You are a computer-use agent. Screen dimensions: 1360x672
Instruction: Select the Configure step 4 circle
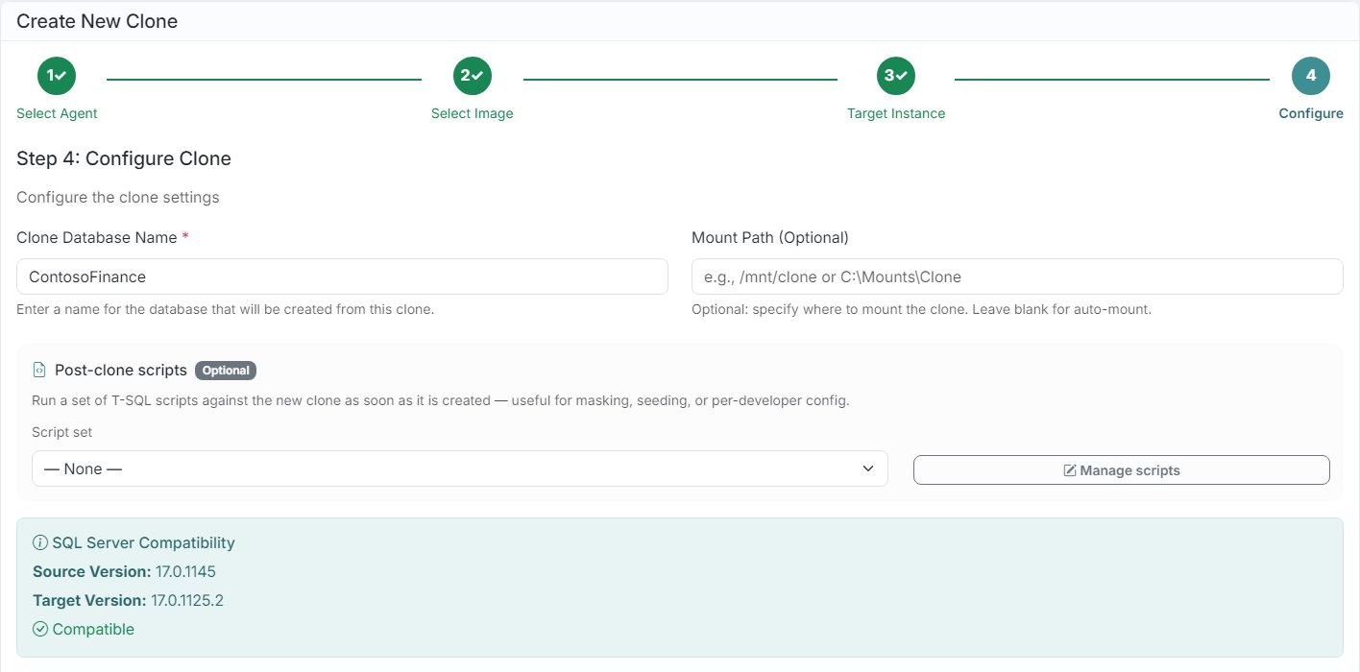coord(1311,76)
